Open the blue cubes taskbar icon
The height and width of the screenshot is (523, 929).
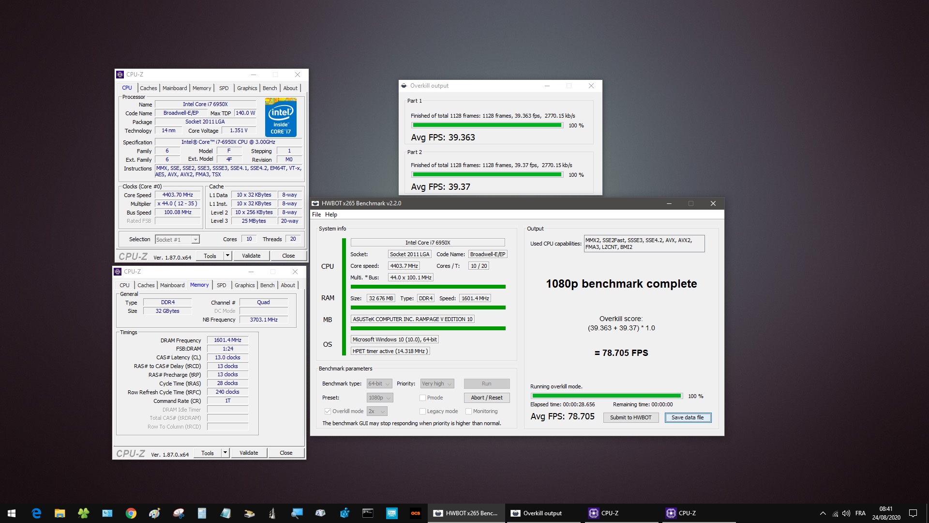coord(344,513)
